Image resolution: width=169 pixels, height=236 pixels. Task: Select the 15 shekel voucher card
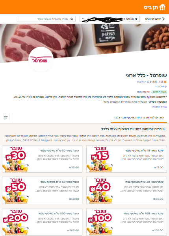(126, 159)
